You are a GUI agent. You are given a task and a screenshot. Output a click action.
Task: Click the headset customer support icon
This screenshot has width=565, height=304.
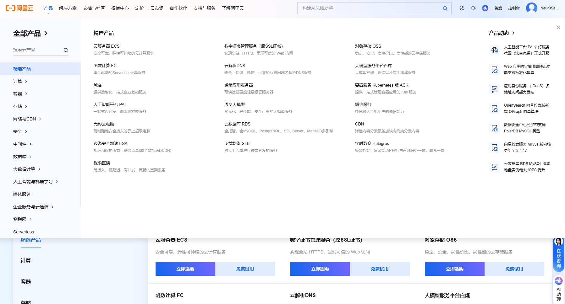(x=473, y=8)
